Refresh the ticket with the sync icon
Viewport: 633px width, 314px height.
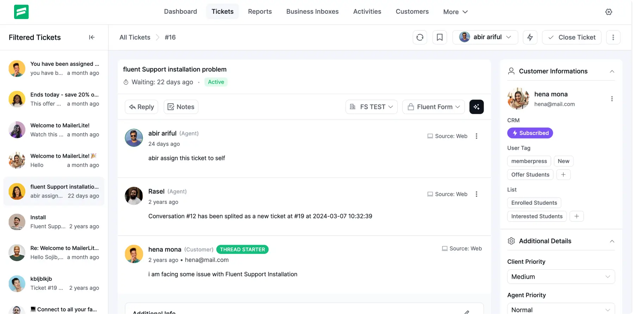(420, 37)
